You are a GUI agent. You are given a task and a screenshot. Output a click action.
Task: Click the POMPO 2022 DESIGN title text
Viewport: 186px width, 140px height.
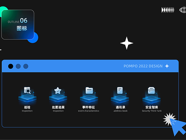pos(143,66)
